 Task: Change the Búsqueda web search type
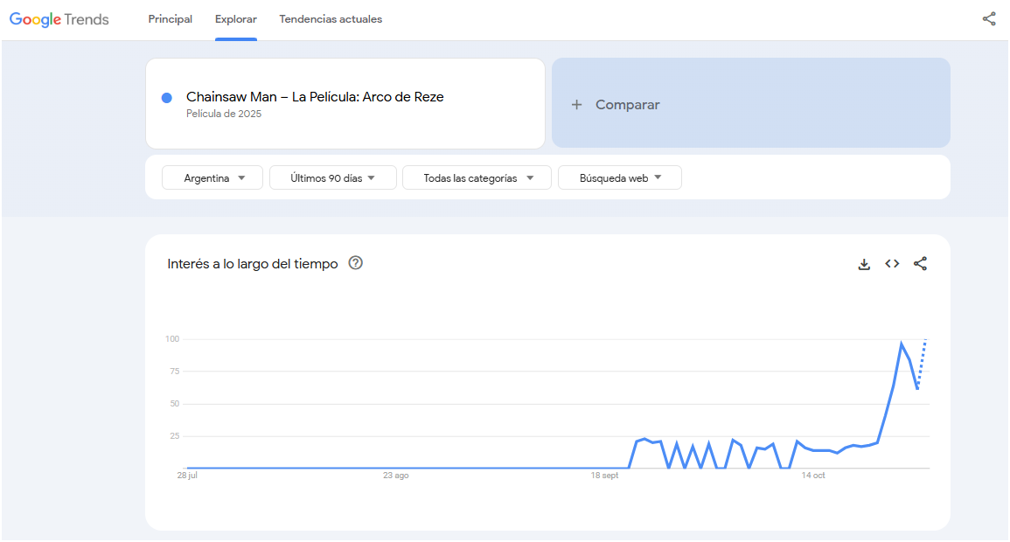619,177
